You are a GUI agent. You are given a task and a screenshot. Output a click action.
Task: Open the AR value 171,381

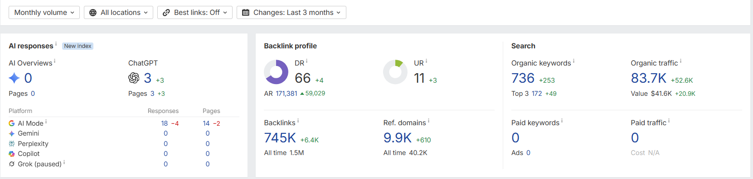click(x=287, y=94)
